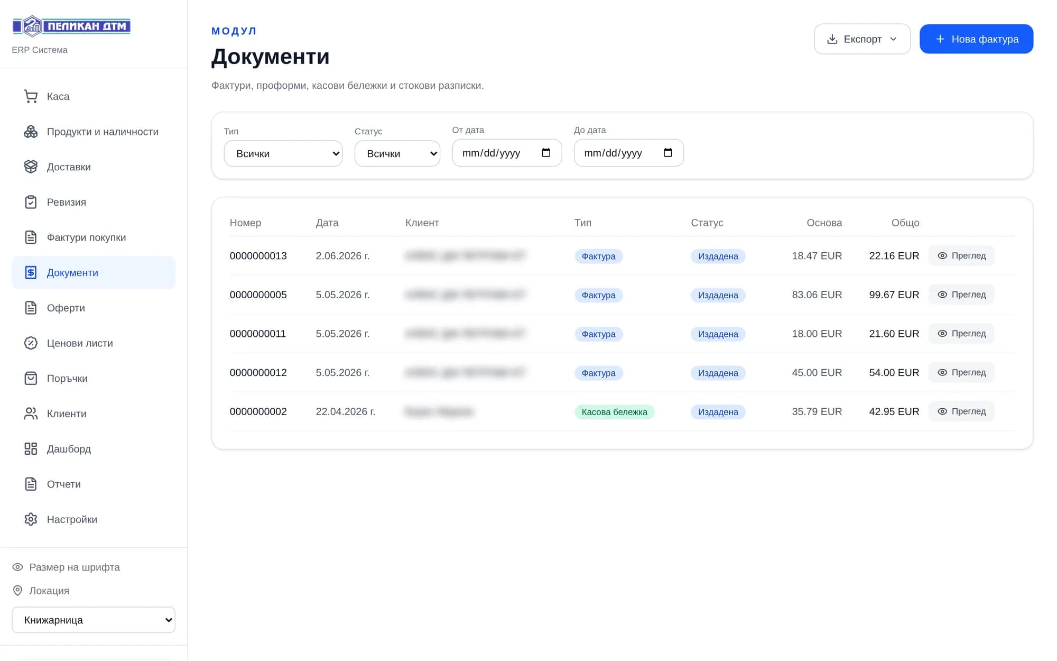Select Клиенти in the sidebar
Image resolution: width=1057 pixels, height=661 pixels.
coord(94,414)
